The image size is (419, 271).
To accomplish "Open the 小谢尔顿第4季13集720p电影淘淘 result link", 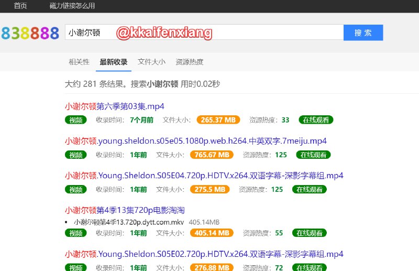I will point(125,210).
